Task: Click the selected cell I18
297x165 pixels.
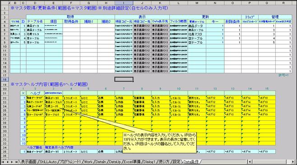Action: [x=124, y=79]
